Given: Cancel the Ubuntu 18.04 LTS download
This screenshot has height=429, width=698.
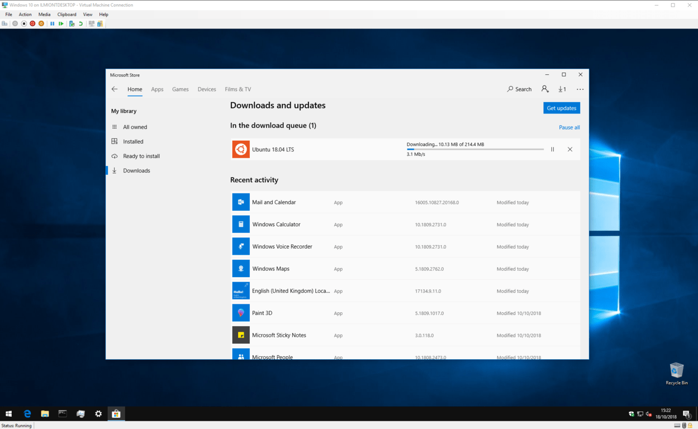Looking at the screenshot, I should pyautogui.click(x=570, y=149).
